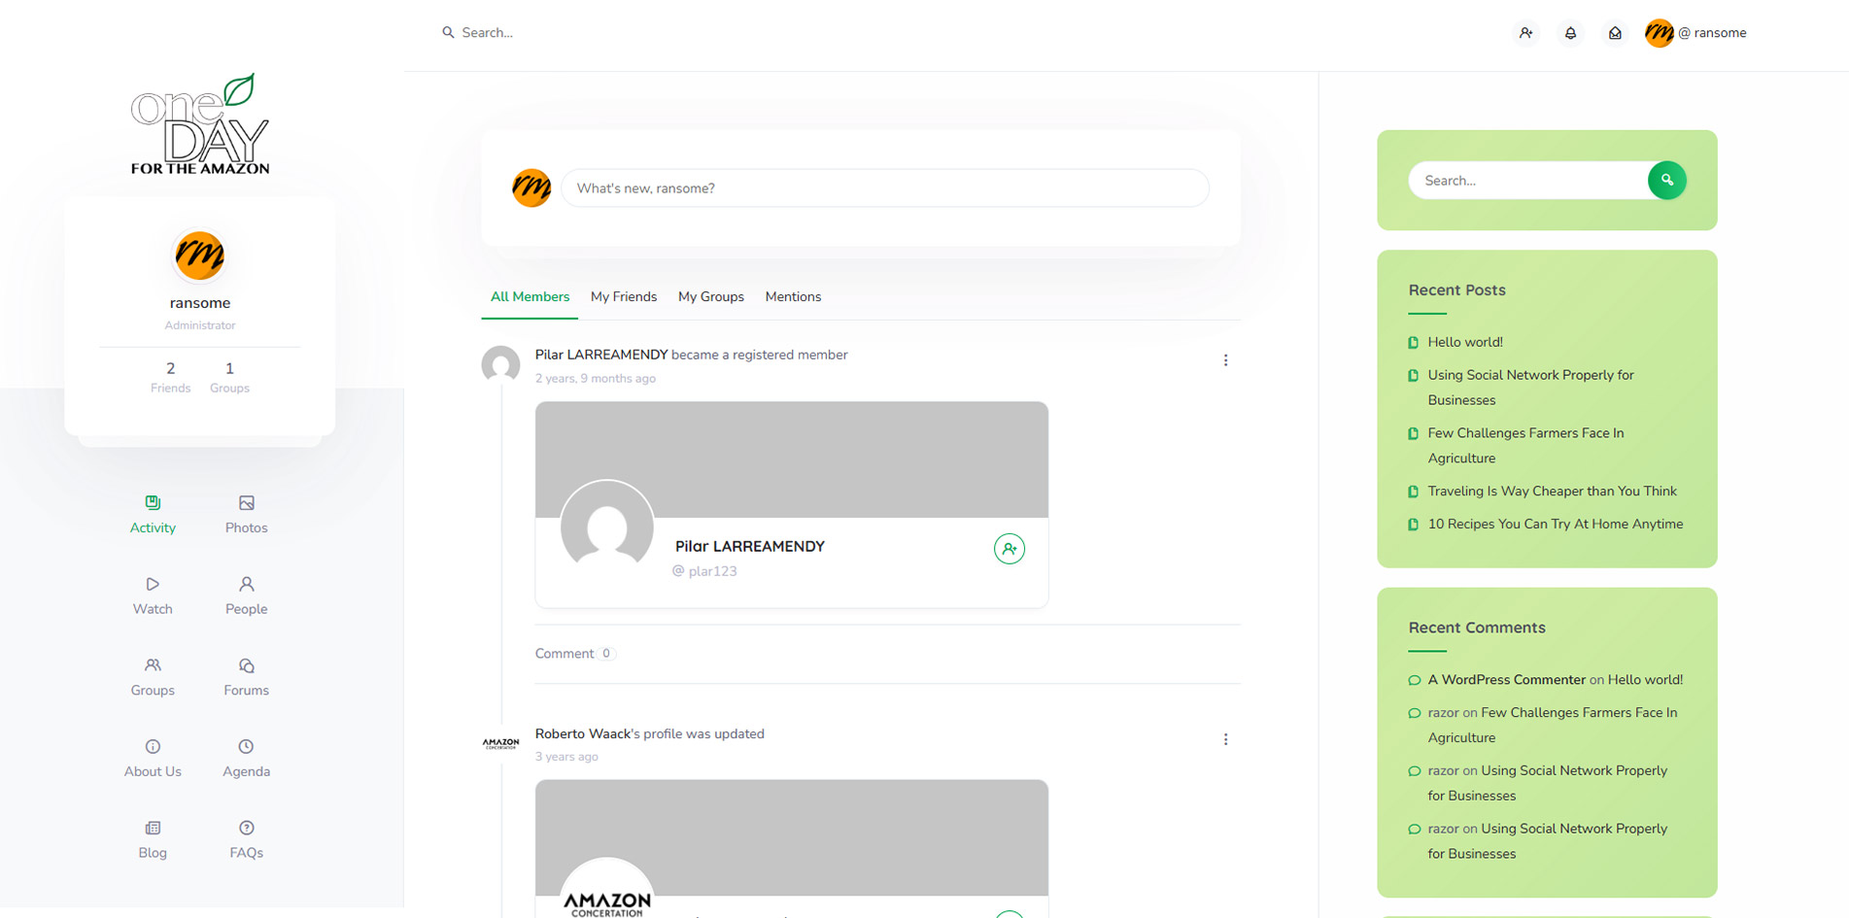Open the 'Hello world!' recent post
Viewport: 1849px width, 918px height.
[1464, 342]
